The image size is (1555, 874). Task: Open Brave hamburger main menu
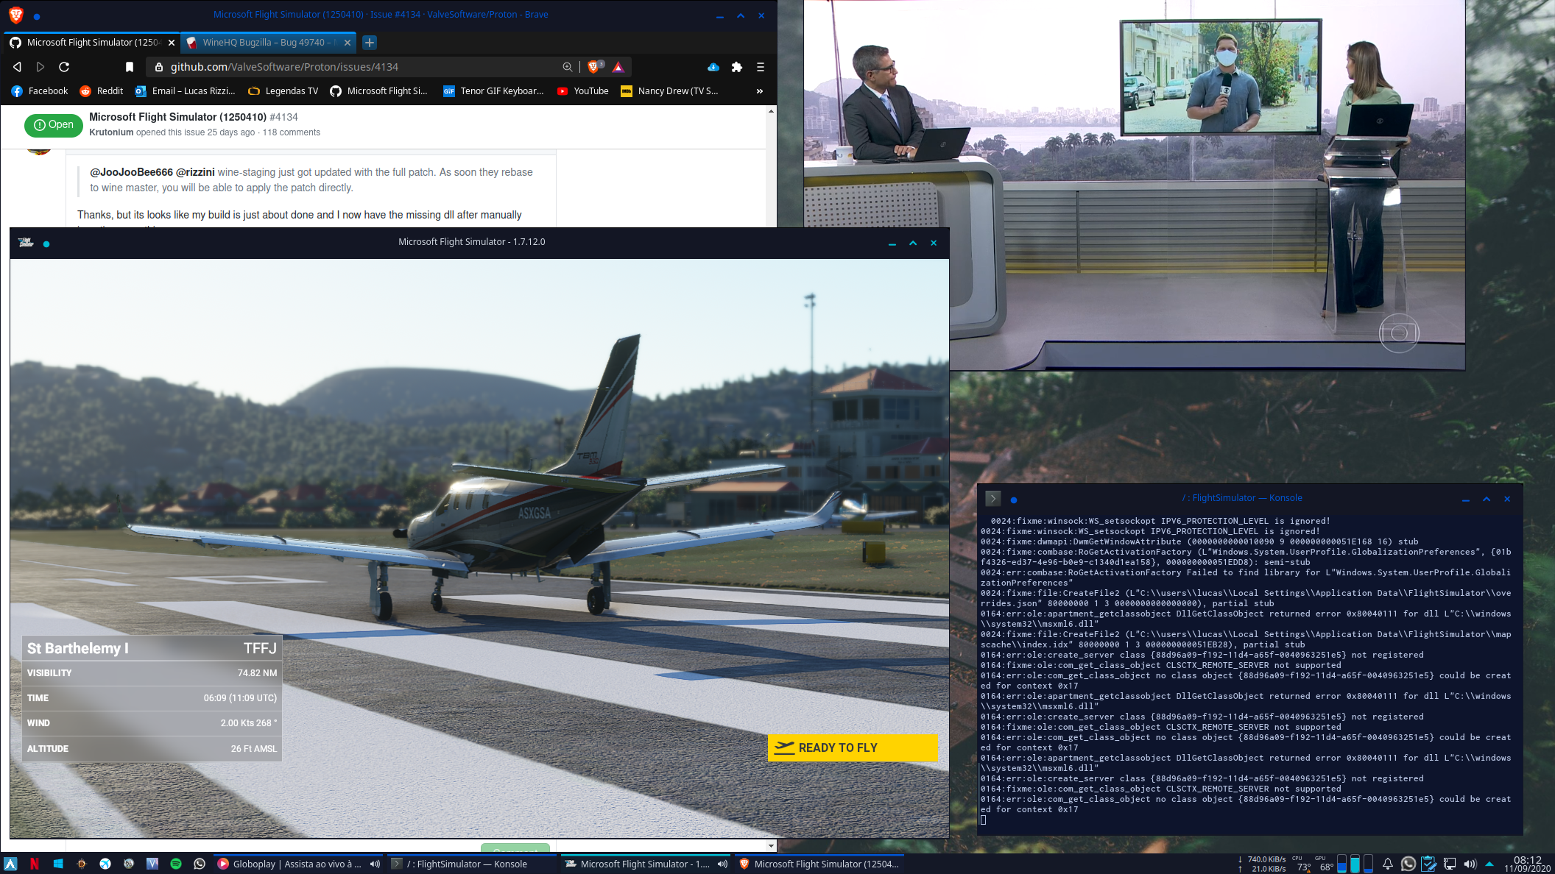761,67
